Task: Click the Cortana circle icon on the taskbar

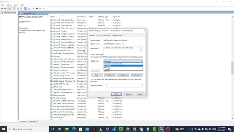Action: tap(53, 129)
